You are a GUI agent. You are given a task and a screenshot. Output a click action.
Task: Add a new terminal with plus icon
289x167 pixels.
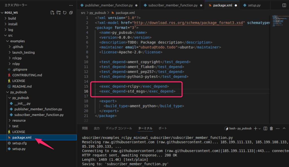coord(255,128)
